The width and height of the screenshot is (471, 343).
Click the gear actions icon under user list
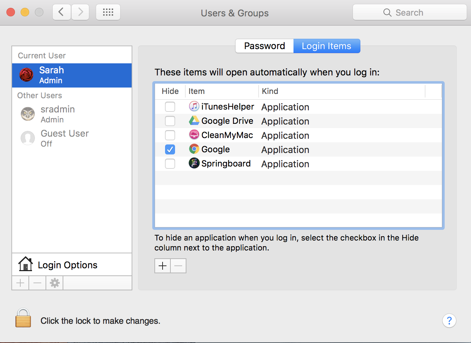54,283
